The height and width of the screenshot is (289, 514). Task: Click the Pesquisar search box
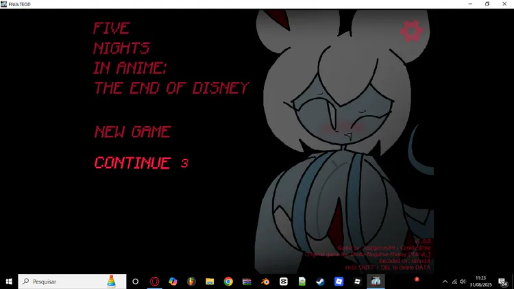click(72, 281)
